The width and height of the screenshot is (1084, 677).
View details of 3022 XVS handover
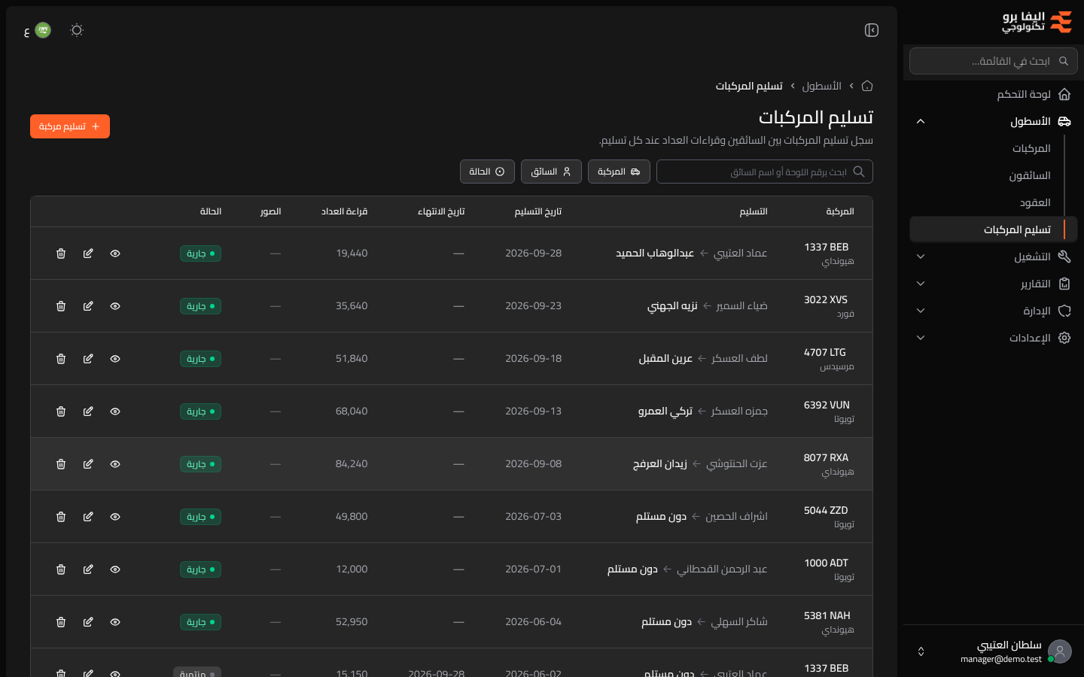[115, 306]
